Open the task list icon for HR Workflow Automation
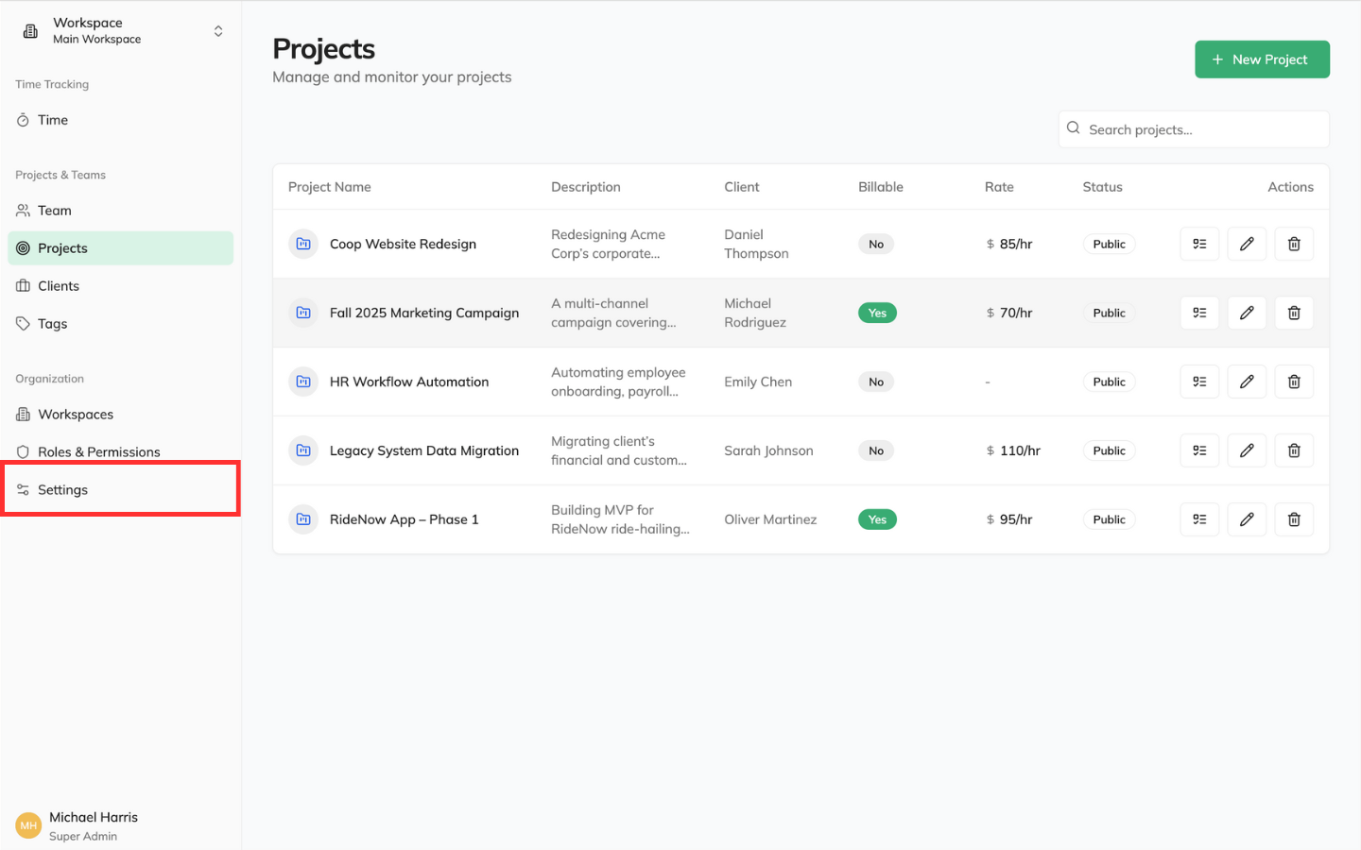Screen dimensions: 1361x850 tap(1199, 382)
